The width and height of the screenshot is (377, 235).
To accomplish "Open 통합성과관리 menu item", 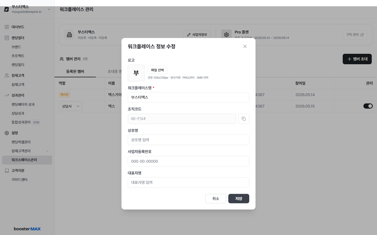I will [x=21, y=122].
